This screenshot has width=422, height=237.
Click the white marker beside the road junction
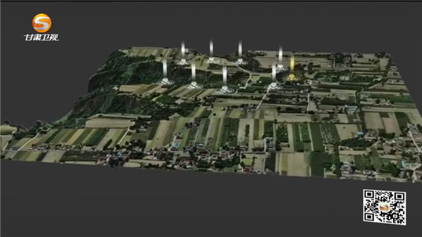click(x=274, y=76)
